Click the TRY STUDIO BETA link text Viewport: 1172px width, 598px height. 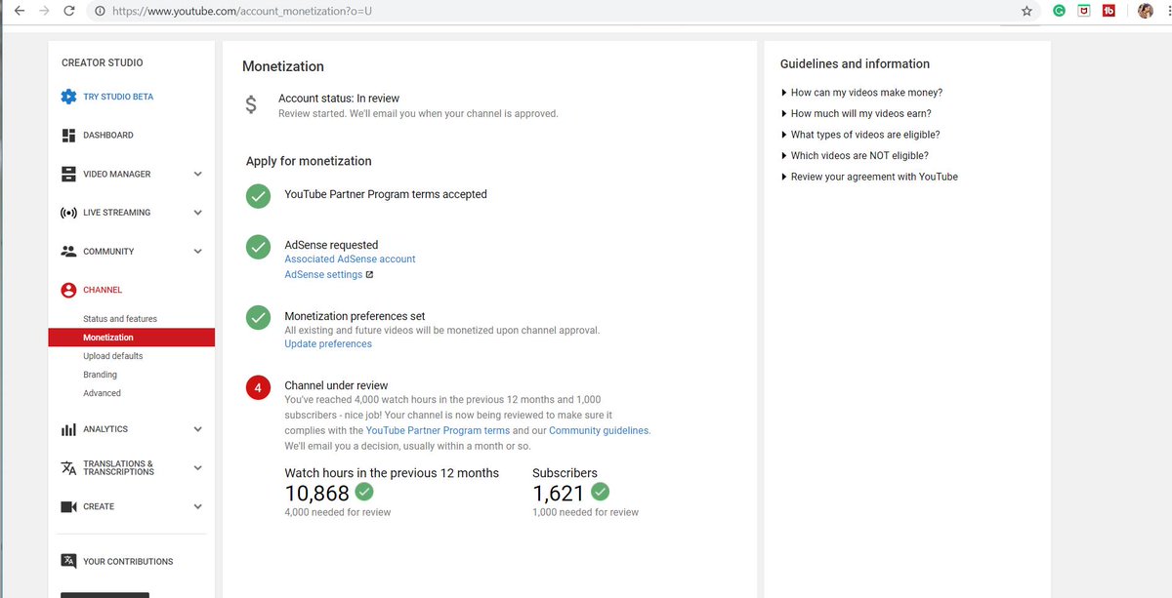tap(118, 97)
